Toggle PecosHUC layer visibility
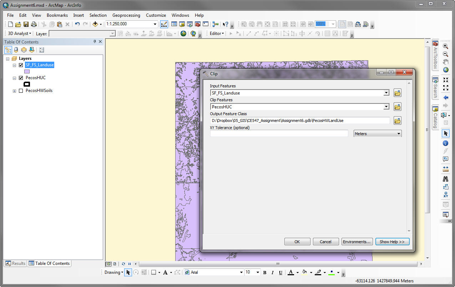This screenshot has width=455, height=287. coord(21,78)
